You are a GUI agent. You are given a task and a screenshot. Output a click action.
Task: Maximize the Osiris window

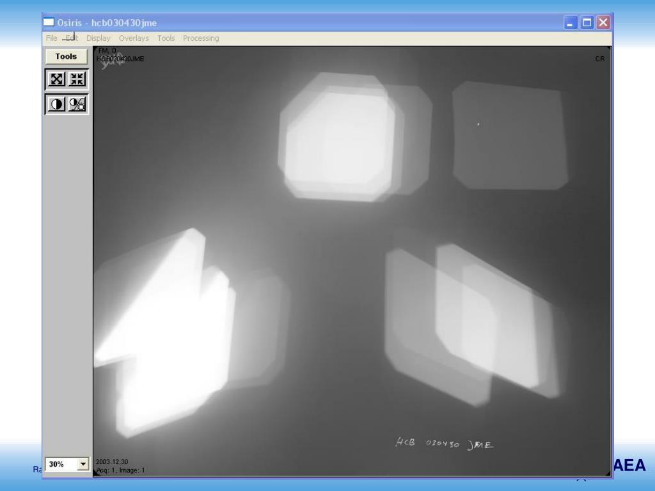click(587, 22)
